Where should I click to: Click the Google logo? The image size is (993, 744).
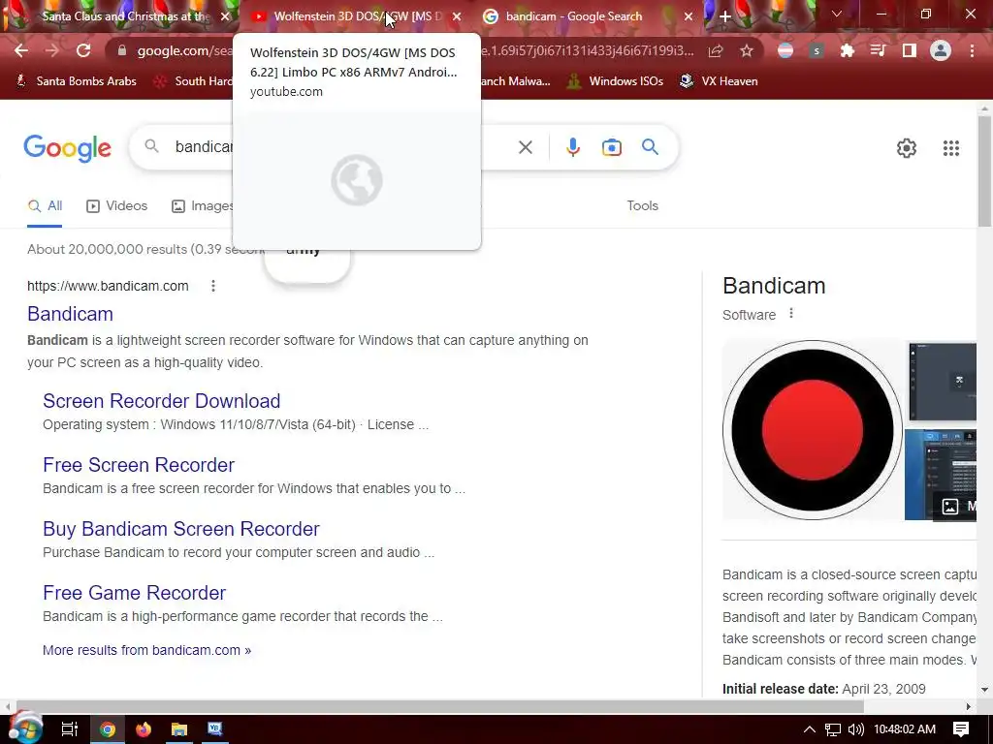pyautogui.click(x=68, y=148)
